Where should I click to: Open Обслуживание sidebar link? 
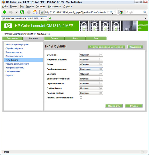13,72
